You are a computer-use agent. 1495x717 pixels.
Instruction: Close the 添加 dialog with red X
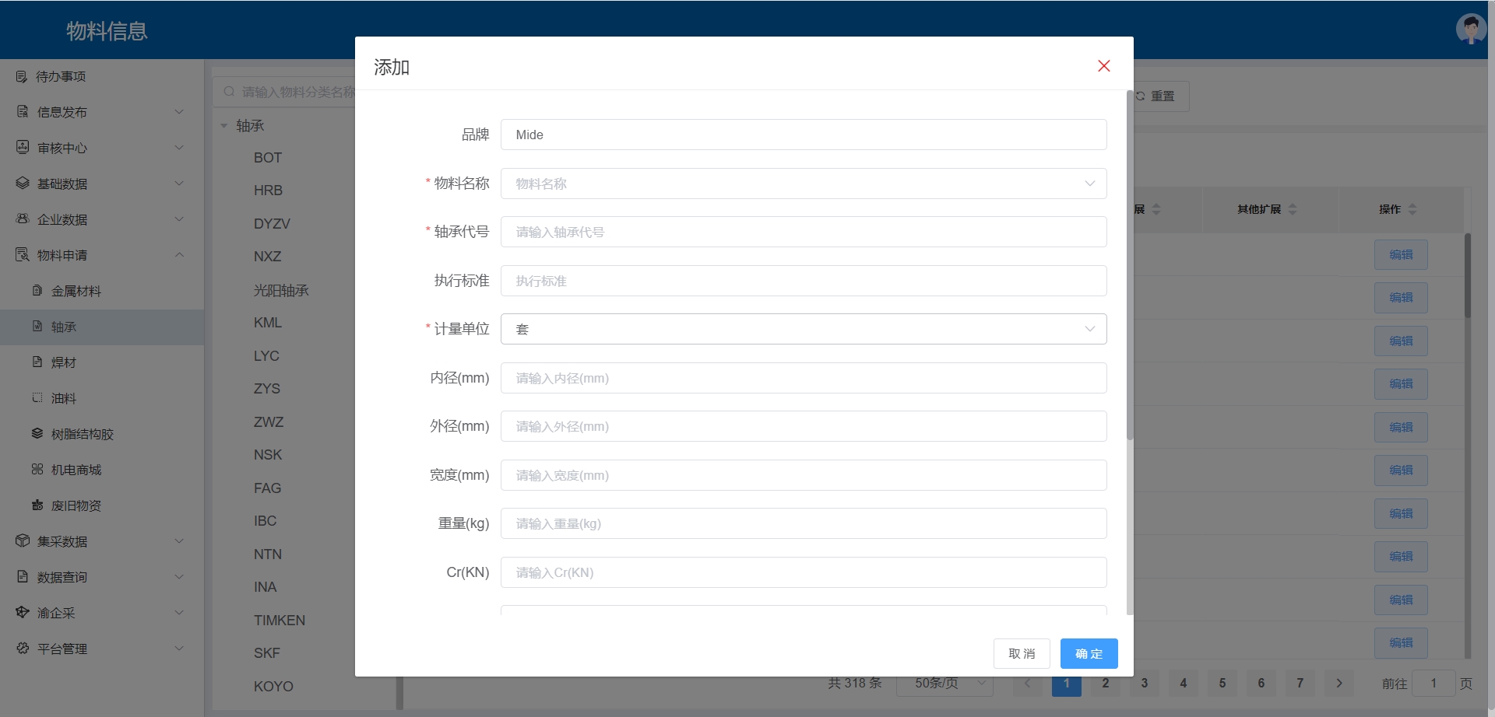point(1103,66)
